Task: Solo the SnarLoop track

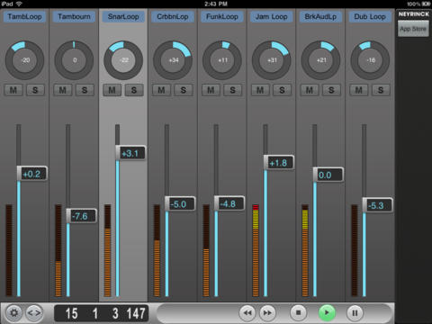Action: click(134, 90)
